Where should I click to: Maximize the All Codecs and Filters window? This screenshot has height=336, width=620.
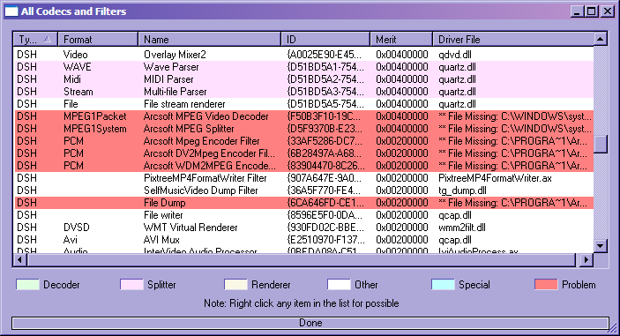coord(592,11)
